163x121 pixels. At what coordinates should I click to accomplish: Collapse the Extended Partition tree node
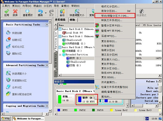pos(60,55)
